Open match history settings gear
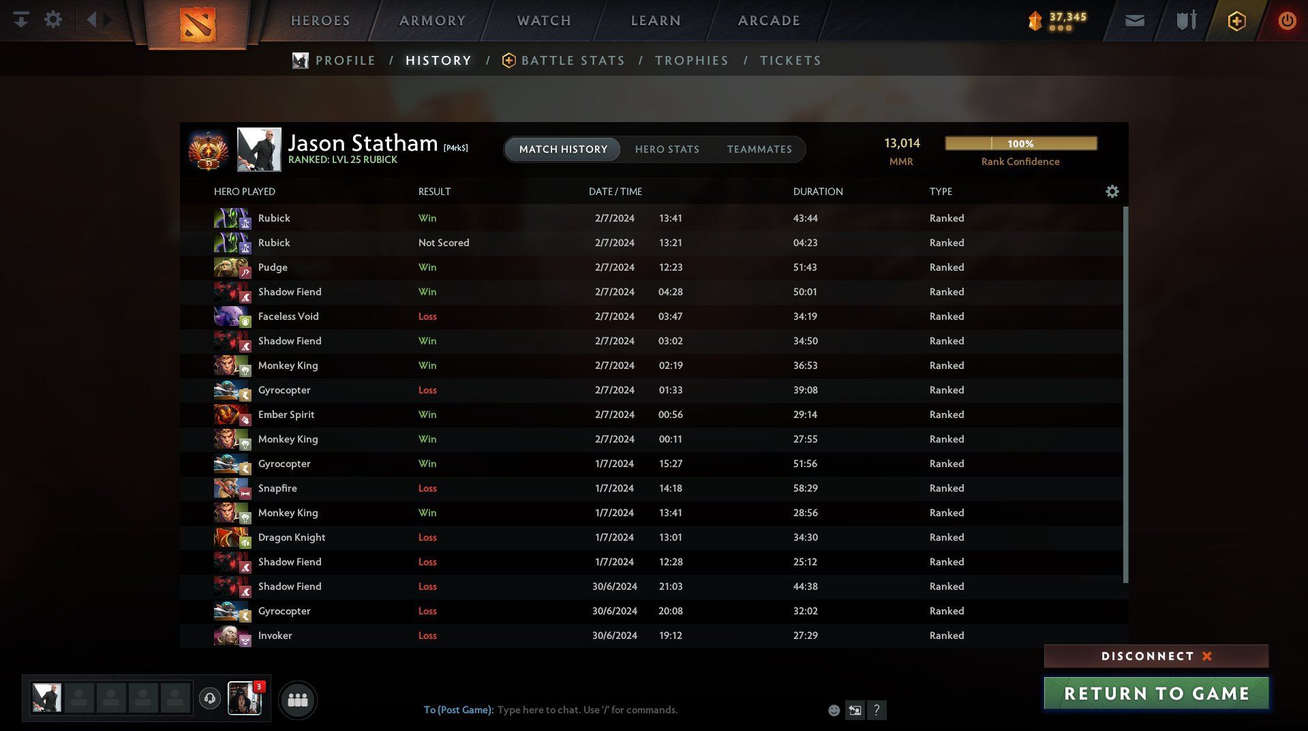 (1112, 192)
